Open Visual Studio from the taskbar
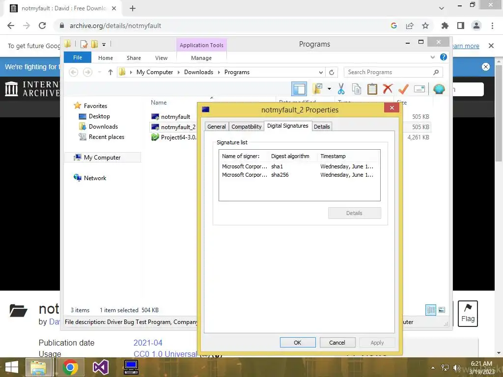Viewport: 503px width, 377px height. click(x=101, y=367)
